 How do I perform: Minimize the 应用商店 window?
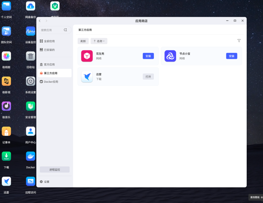point(227,20)
